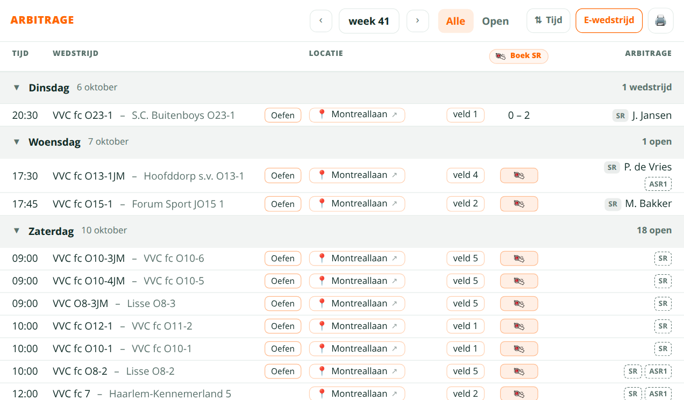Open Montreallaan location for Forum Sport match

pyautogui.click(x=357, y=204)
